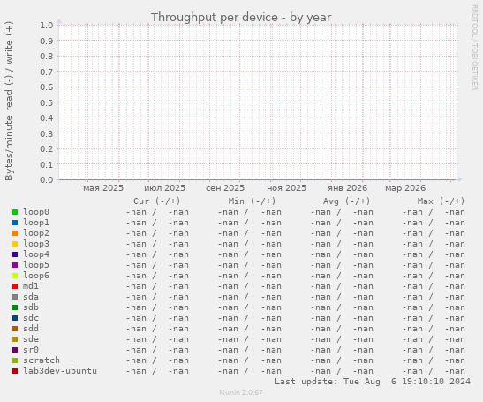Screen dimensions: 483x402
Task: Select the loop5 legend label
Action: coord(36,265)
